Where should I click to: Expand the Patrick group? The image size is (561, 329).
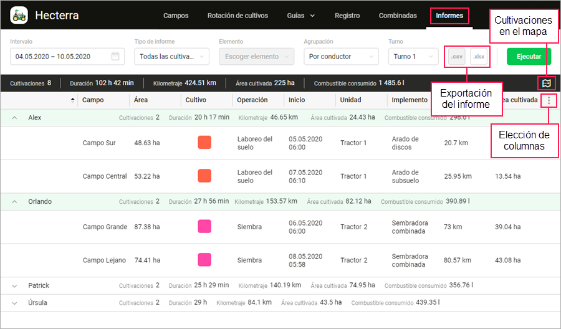(x=14, y=286)
